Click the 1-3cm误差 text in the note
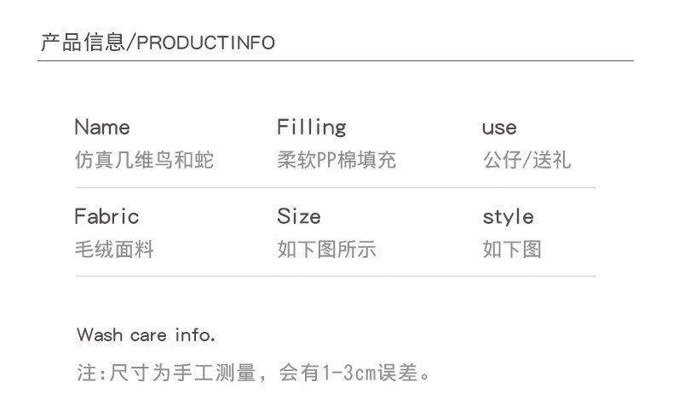The height and width of the screenshot is (411, 673). click(x=368, y=373)
